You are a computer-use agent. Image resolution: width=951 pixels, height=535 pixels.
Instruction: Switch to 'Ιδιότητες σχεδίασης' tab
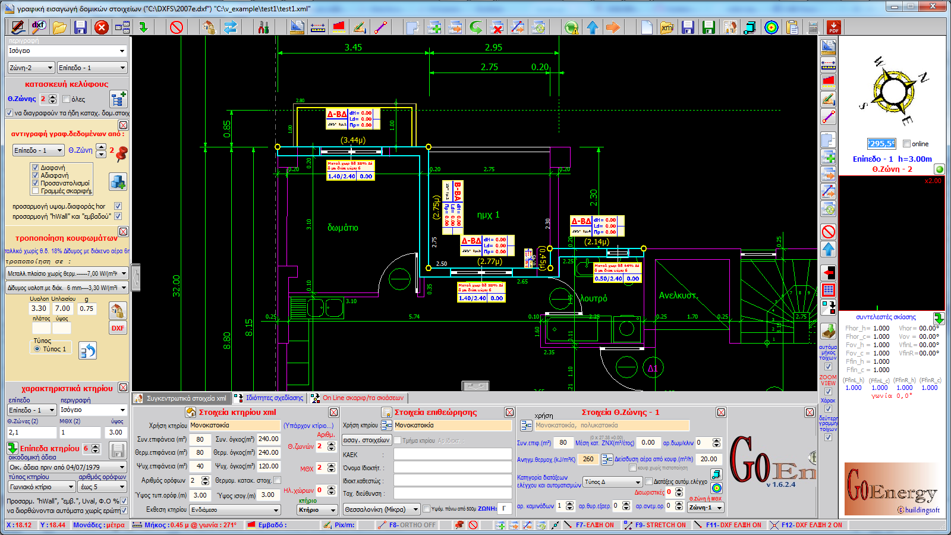point(269,398)
